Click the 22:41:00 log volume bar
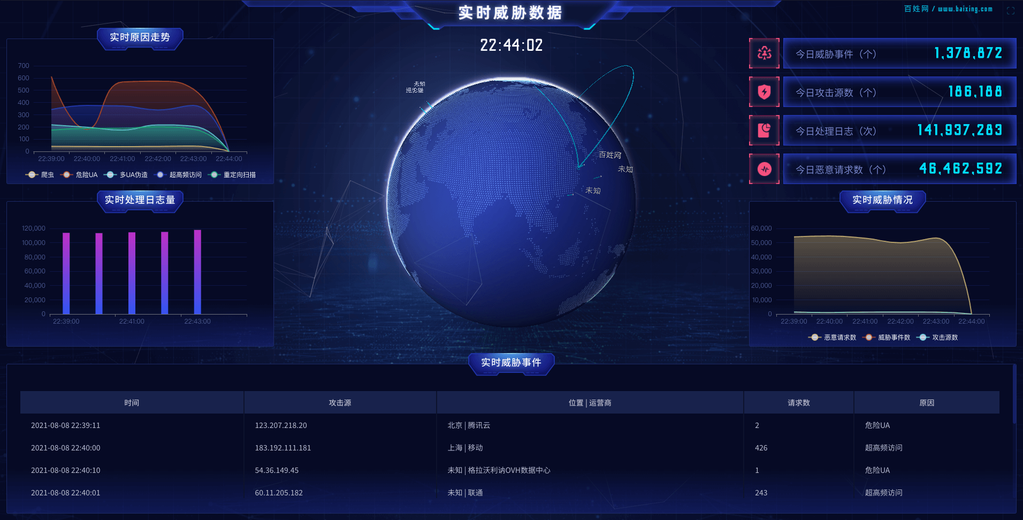1023x520 pixels. pos(132,273)
